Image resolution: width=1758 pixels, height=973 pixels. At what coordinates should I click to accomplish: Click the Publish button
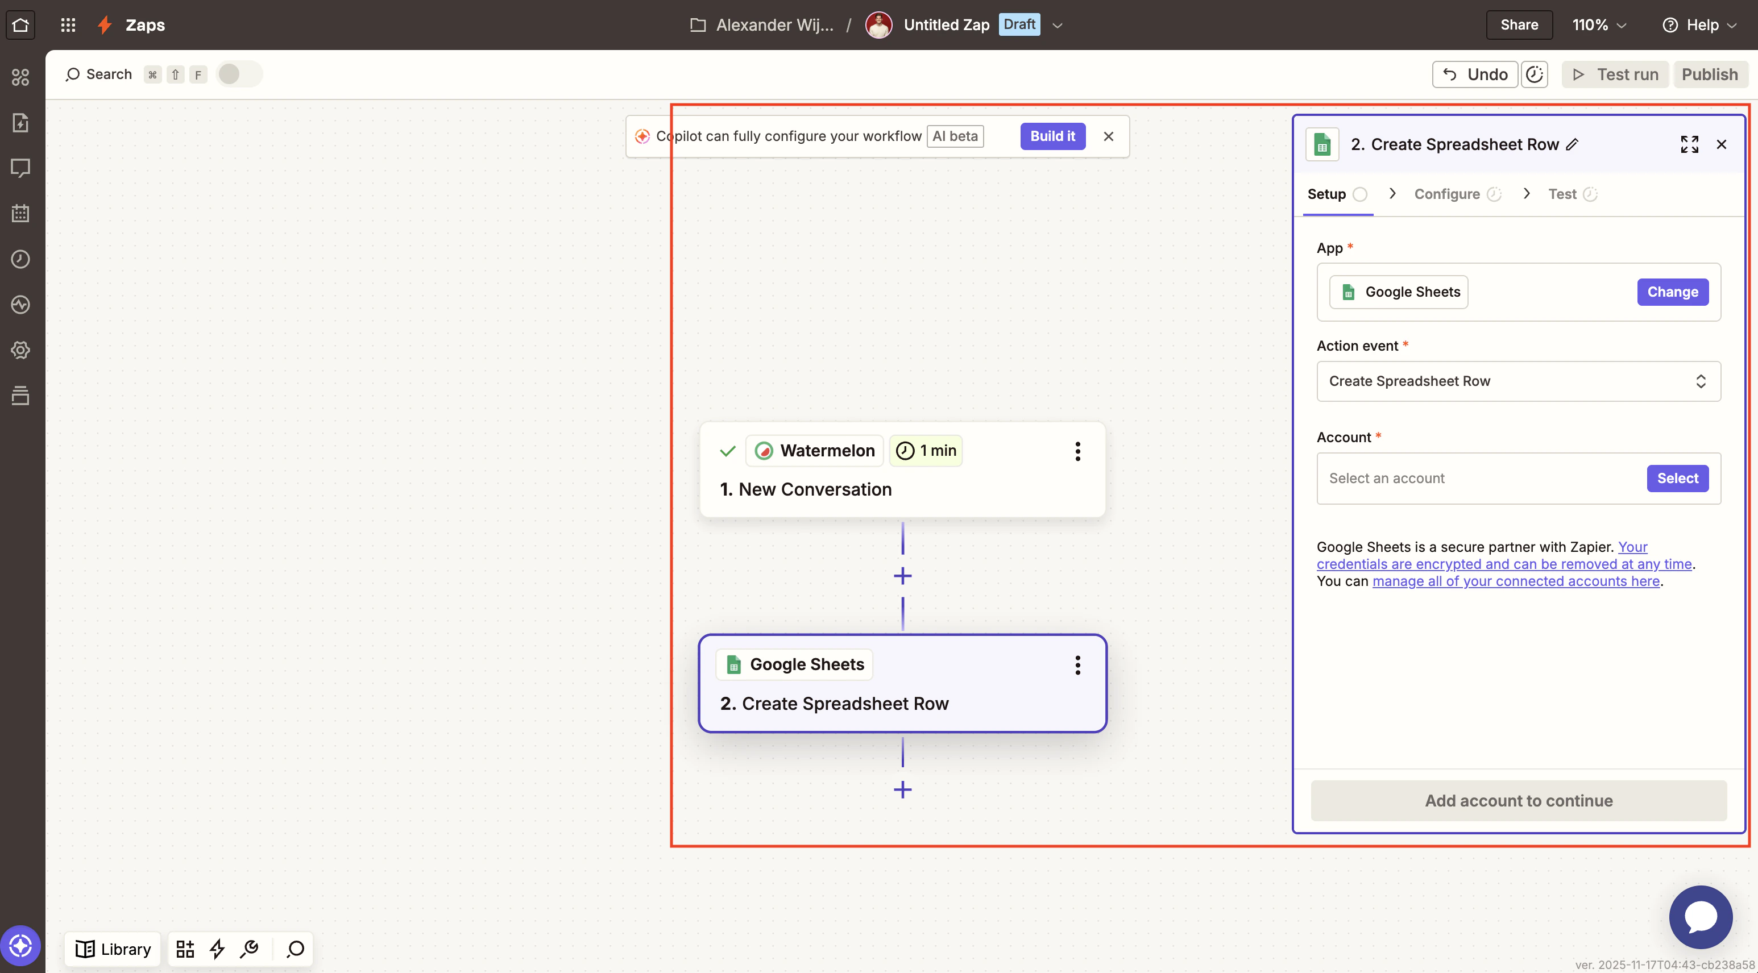pyautogui.click(x=1710, y=74)
